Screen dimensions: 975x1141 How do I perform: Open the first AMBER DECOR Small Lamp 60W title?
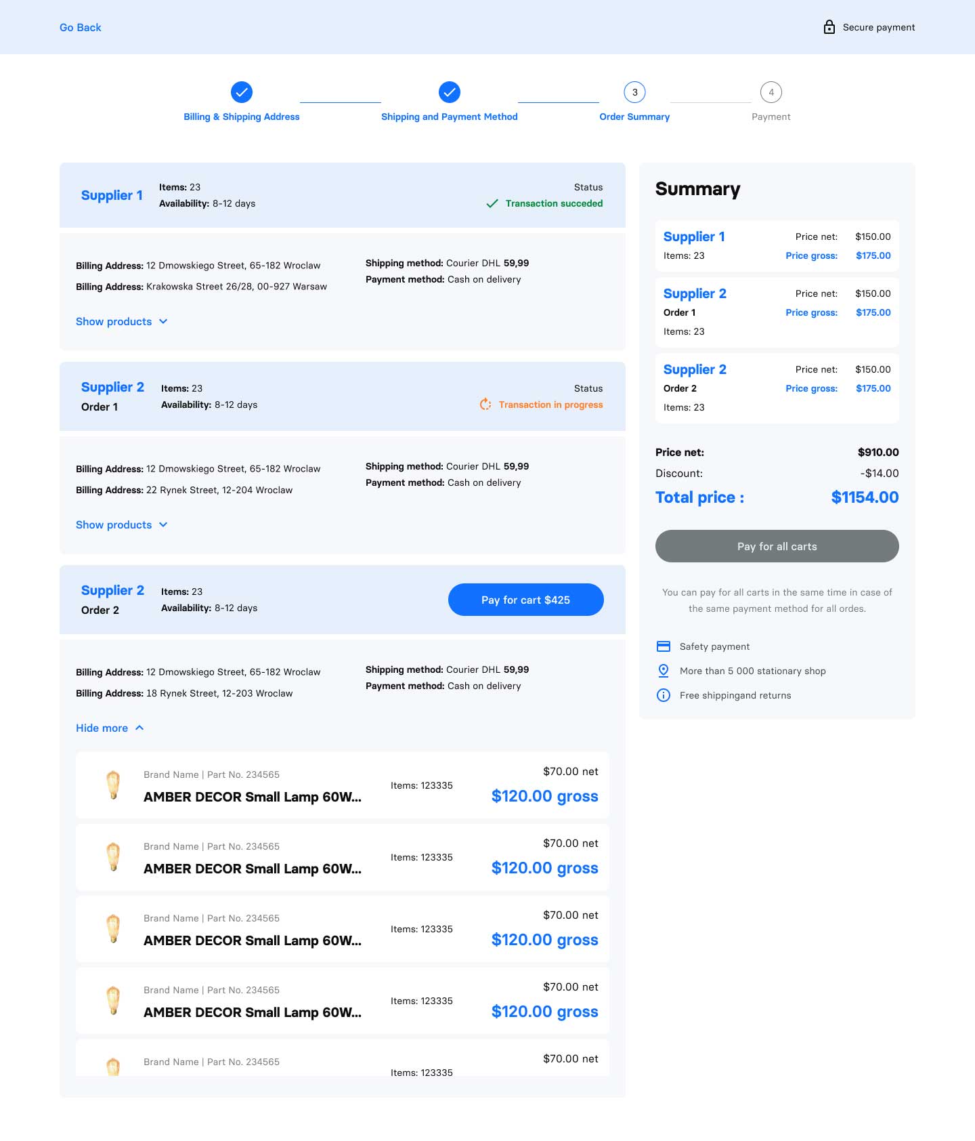click(x=253, y=797)
